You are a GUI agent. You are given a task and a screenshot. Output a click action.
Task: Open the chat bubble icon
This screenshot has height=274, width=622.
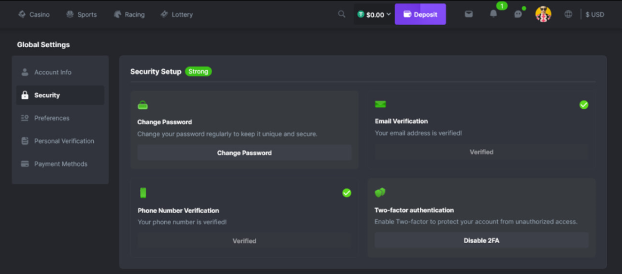(x=518, y=14)
